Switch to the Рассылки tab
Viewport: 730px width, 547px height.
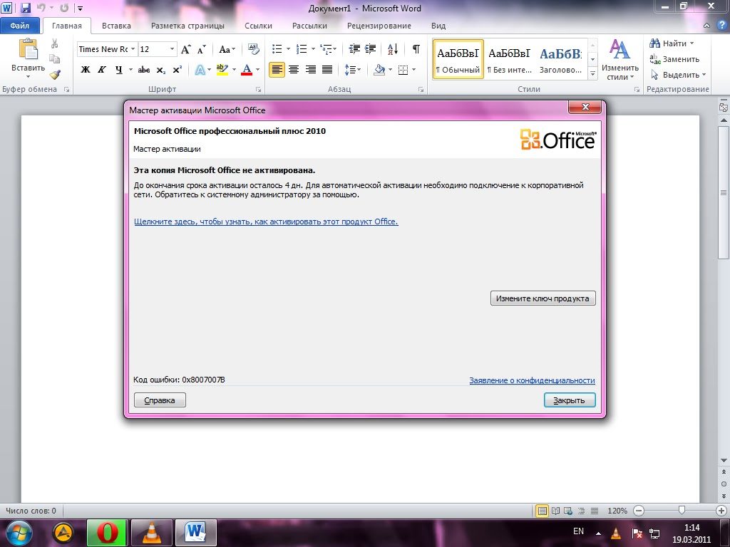pyautogui.click(x=309, y=26)
